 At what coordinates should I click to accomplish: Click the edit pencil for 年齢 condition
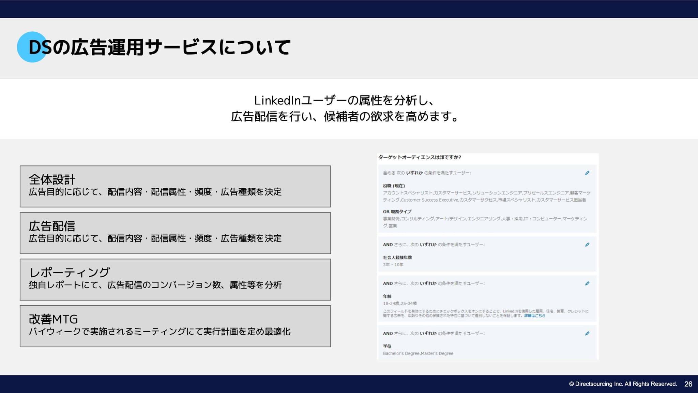587,283
